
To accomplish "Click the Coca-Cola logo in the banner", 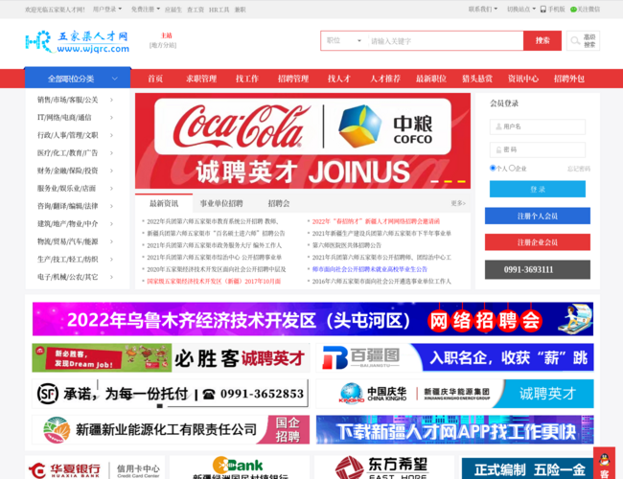I will [x=242, y=126].
